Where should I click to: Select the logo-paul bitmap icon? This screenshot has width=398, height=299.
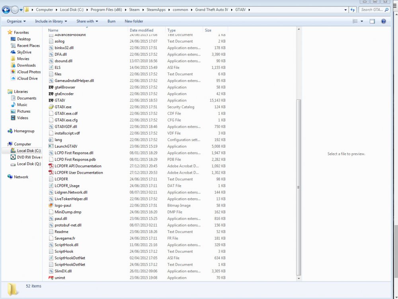(51, 205)
